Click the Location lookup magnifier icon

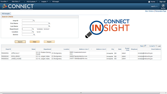tap(33, 32)
